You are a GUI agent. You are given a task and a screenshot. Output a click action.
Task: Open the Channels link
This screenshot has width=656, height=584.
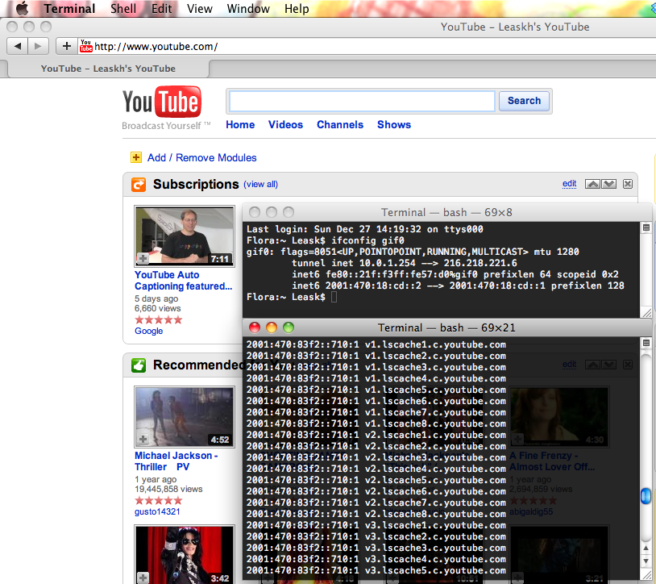point(340,125)
